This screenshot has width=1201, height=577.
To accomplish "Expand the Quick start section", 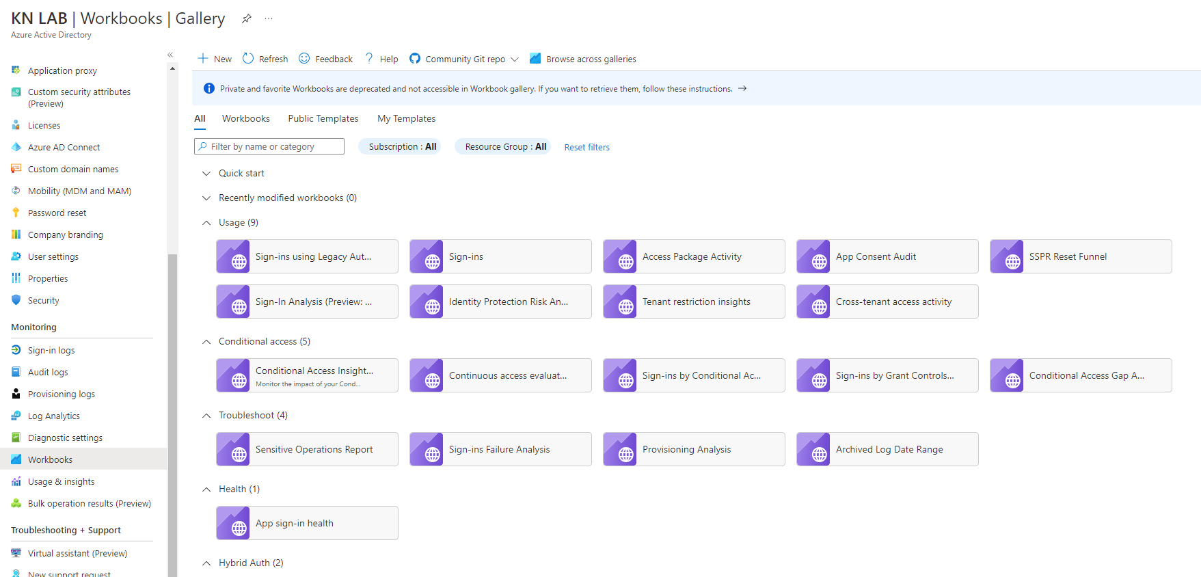I will point(206,174).
